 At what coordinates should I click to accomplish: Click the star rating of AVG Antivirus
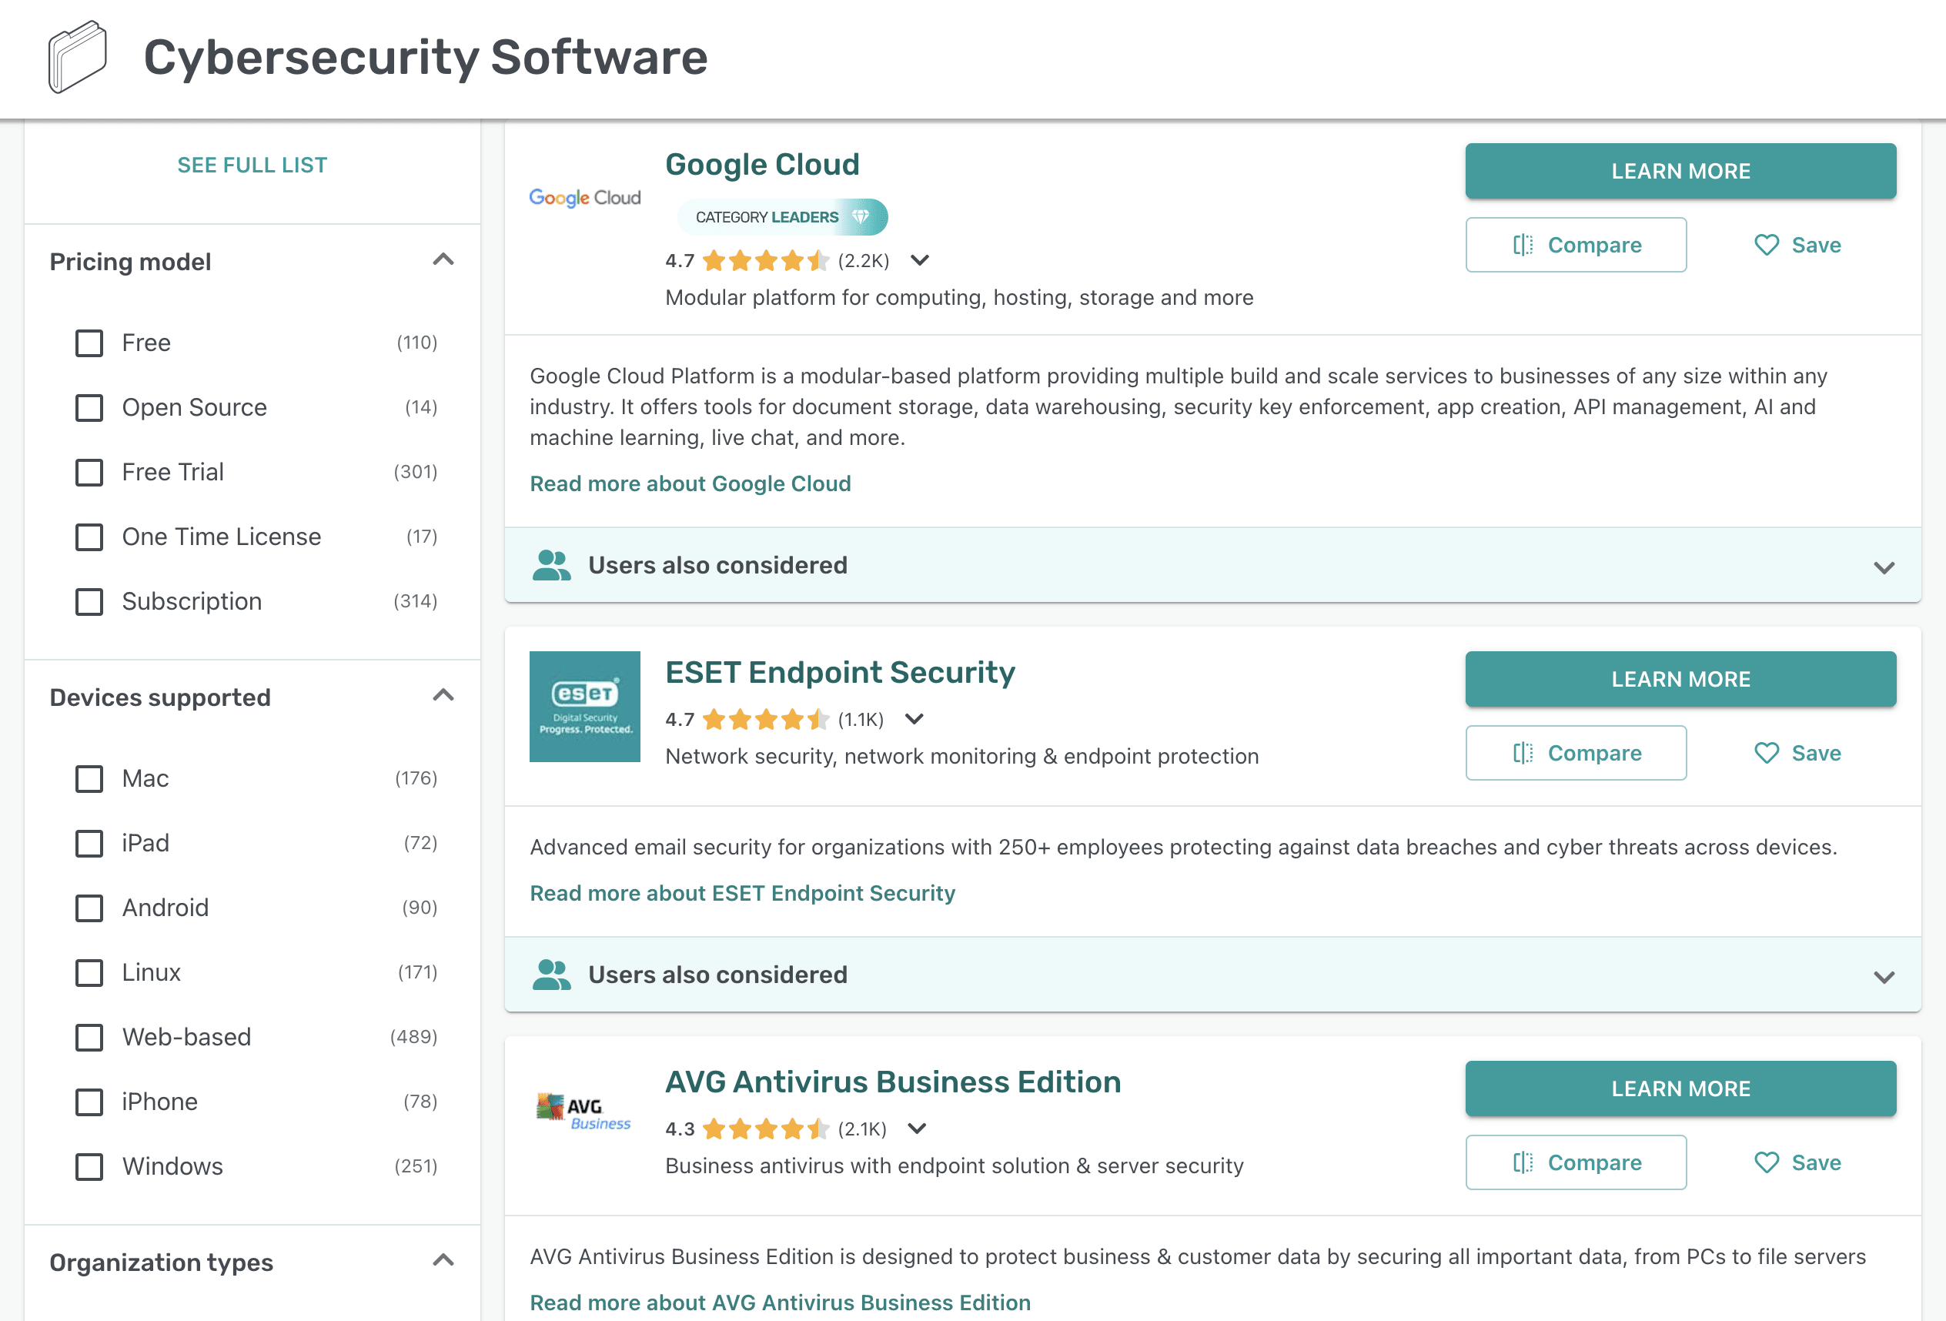coord(764,1129)
